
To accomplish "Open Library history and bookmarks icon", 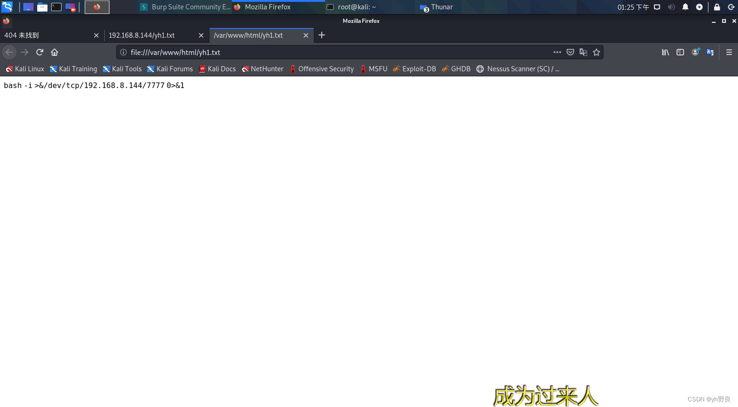I will [665, 52].
